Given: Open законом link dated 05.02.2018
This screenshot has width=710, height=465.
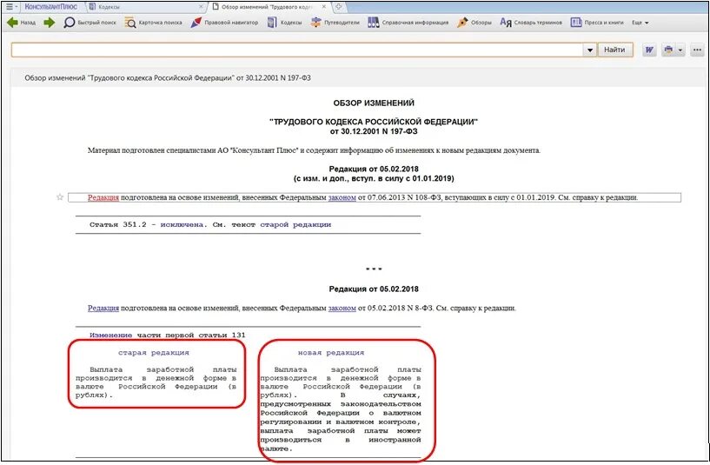Looking at the screenshot, I should pos(342,308).
